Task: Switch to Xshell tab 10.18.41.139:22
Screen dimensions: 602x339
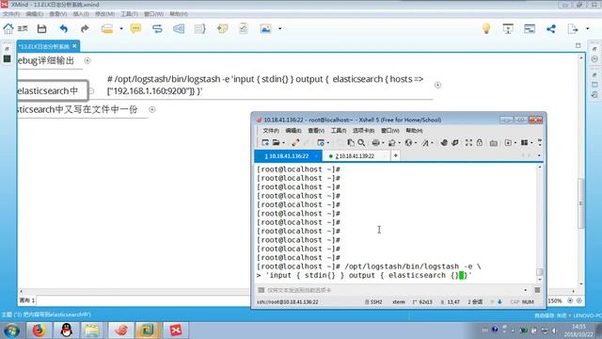Action: pos(355,156)
